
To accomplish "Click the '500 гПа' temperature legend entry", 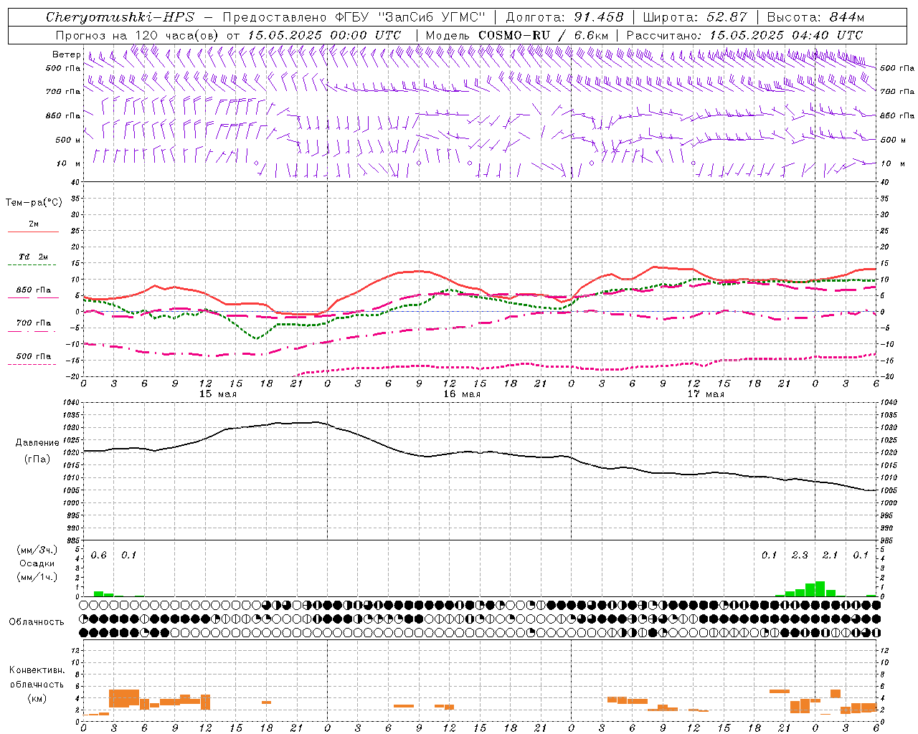I will tap(34, 356).
